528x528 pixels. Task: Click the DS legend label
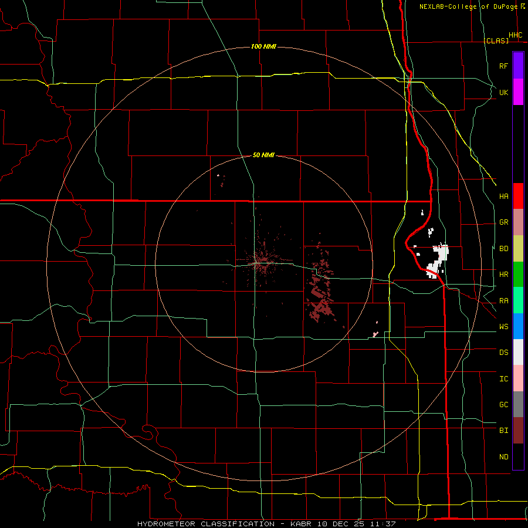click(504, 353)
